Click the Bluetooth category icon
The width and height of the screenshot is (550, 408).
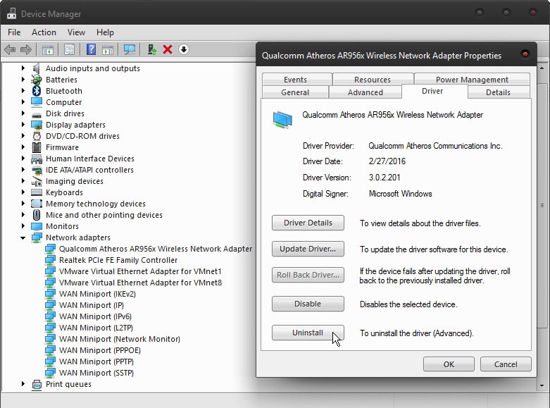(37, 91)
